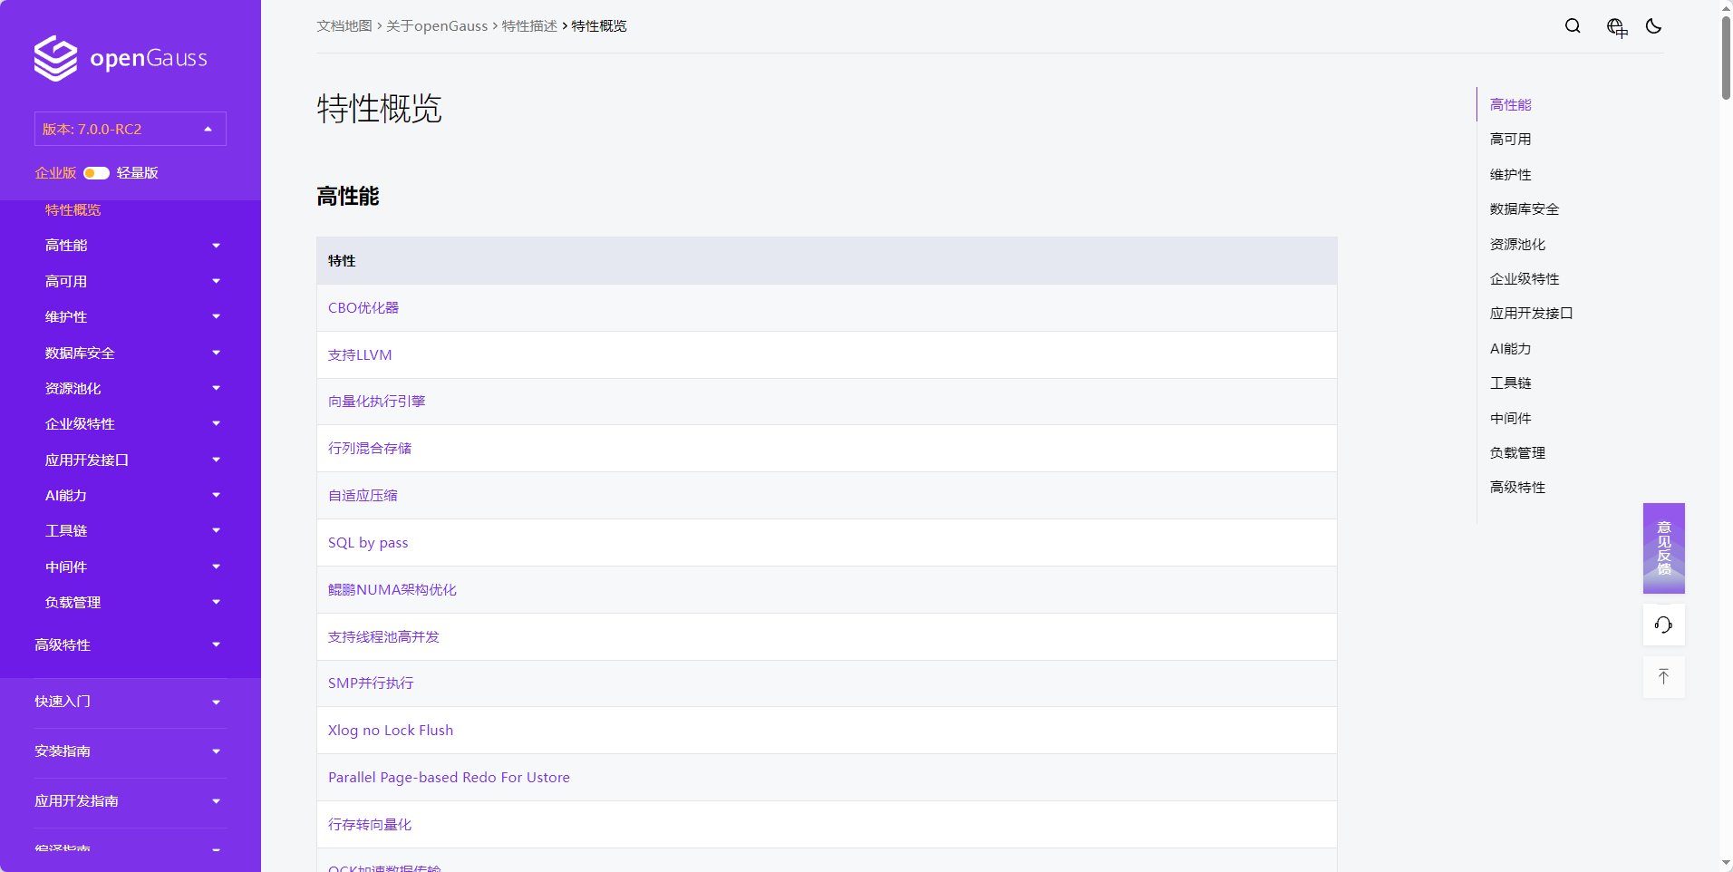Viewport: 1733px width, 872px height.
Task: Expand 高级特性 arrow in sidebar
Action: click(216, 644)
